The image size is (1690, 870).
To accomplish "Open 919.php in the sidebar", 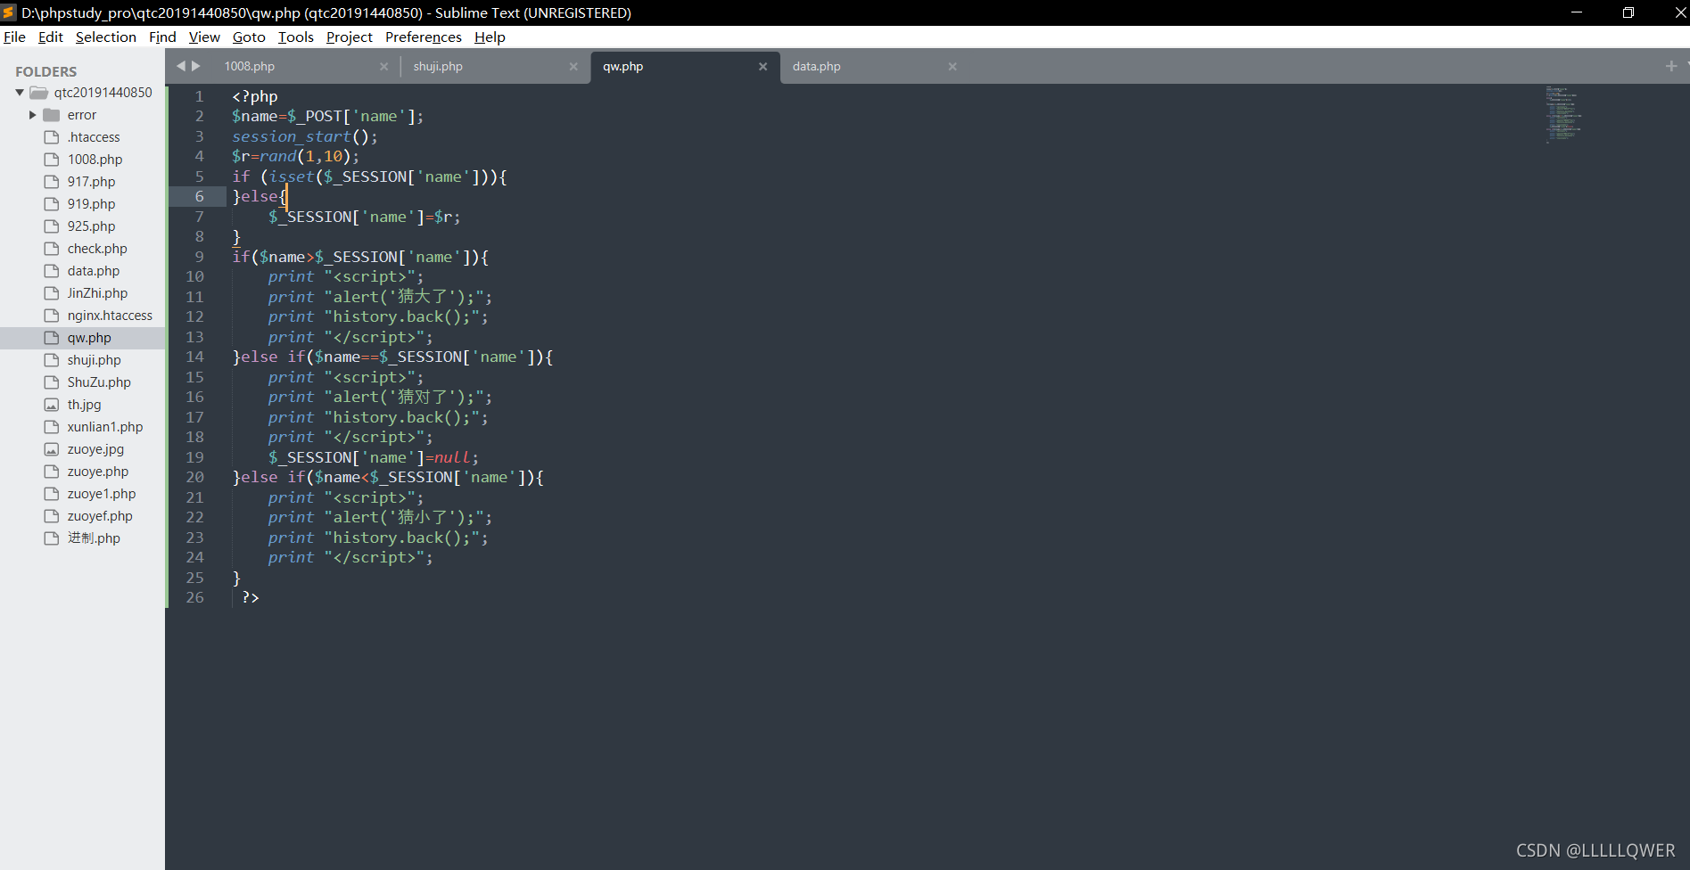I will pos(91,204).
